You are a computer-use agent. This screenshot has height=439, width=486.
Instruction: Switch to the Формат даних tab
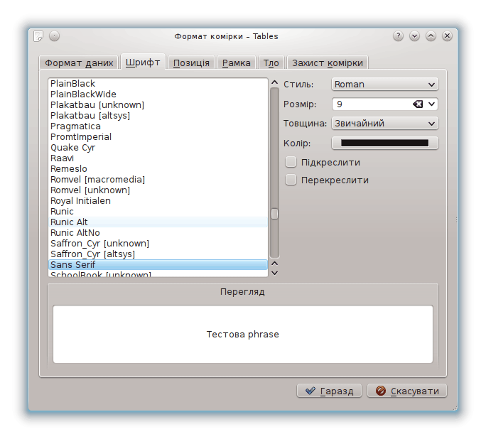pos(79,63)
